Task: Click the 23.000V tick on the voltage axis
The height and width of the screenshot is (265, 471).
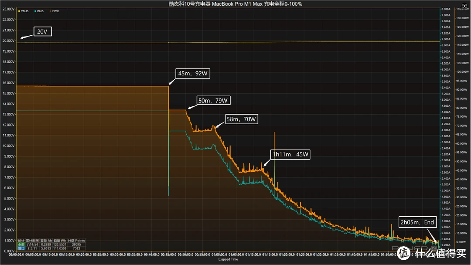Action: coord(8,9)
